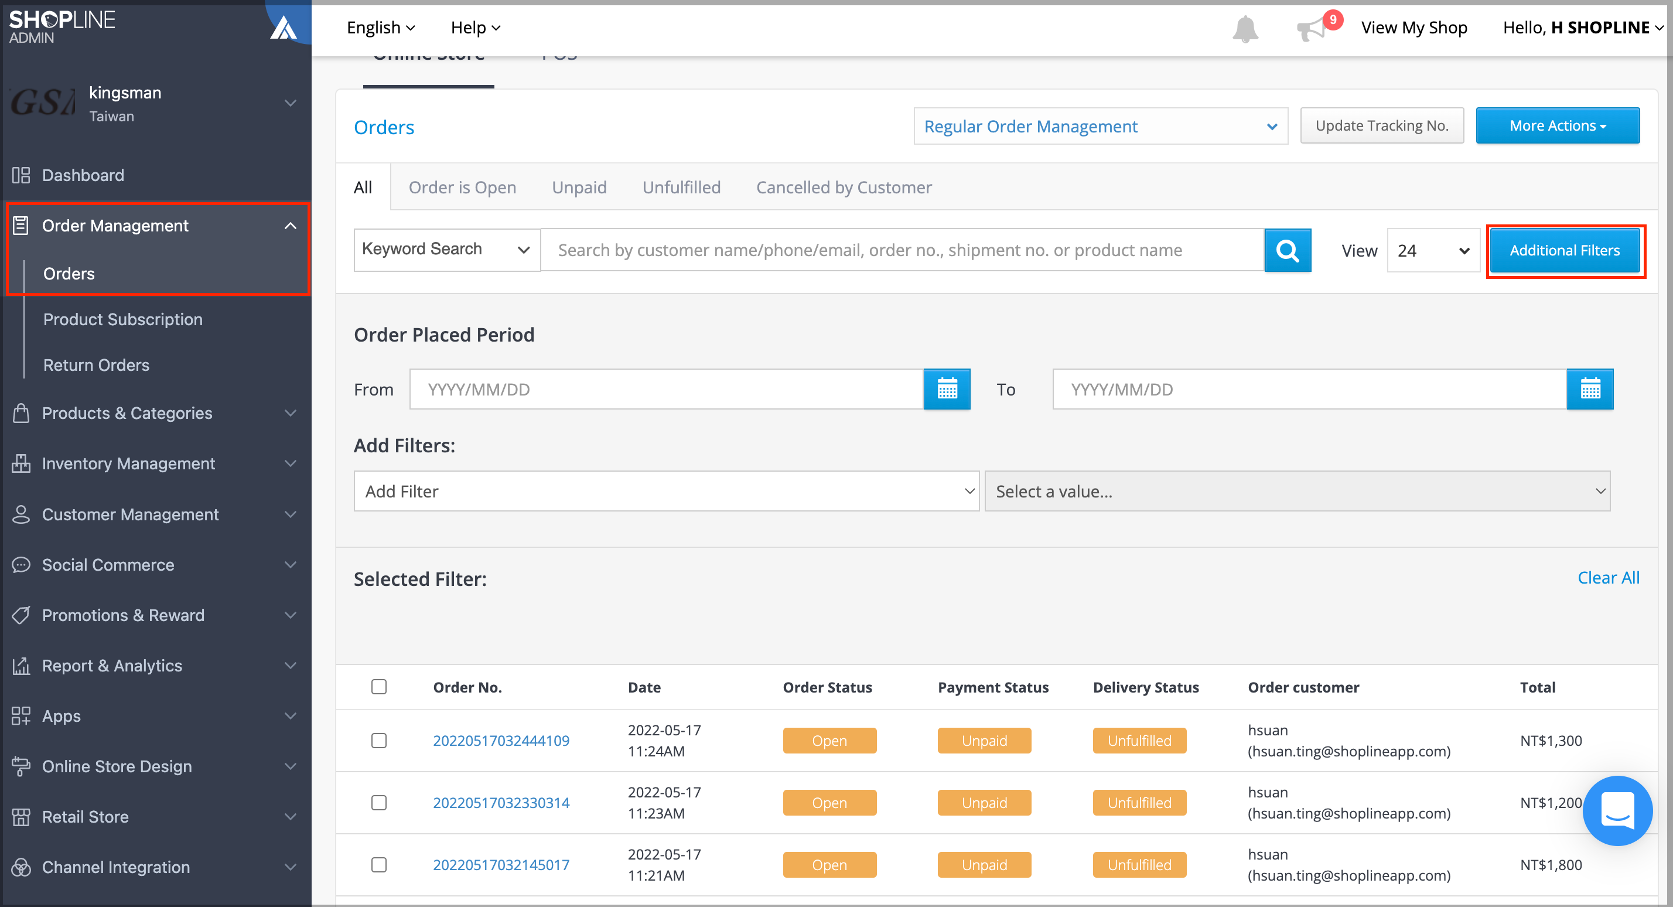Tick checkbox for order 20220517032145017
Image resolution: width=1673 pixels, height=907 pixels.
click(378, 865)
